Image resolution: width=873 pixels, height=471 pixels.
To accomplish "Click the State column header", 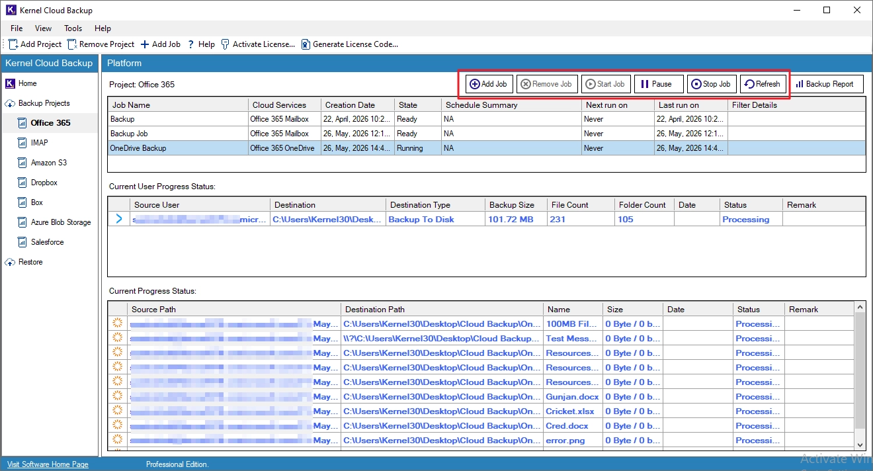I will point(417,105).
